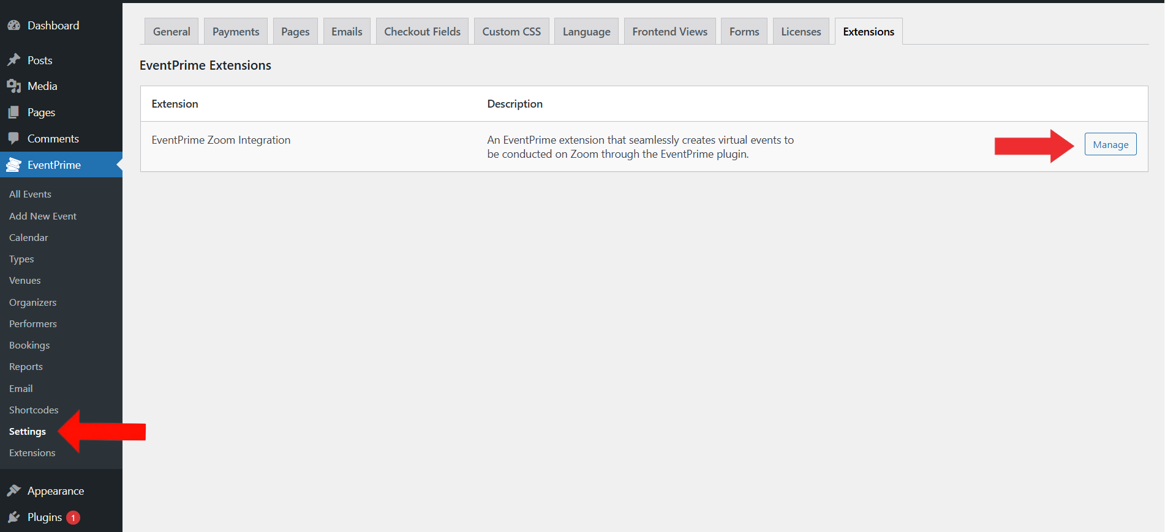Open the Calendar submenu link
Viewport: 1165px width, 532px height.
click(x=28, y=237)
